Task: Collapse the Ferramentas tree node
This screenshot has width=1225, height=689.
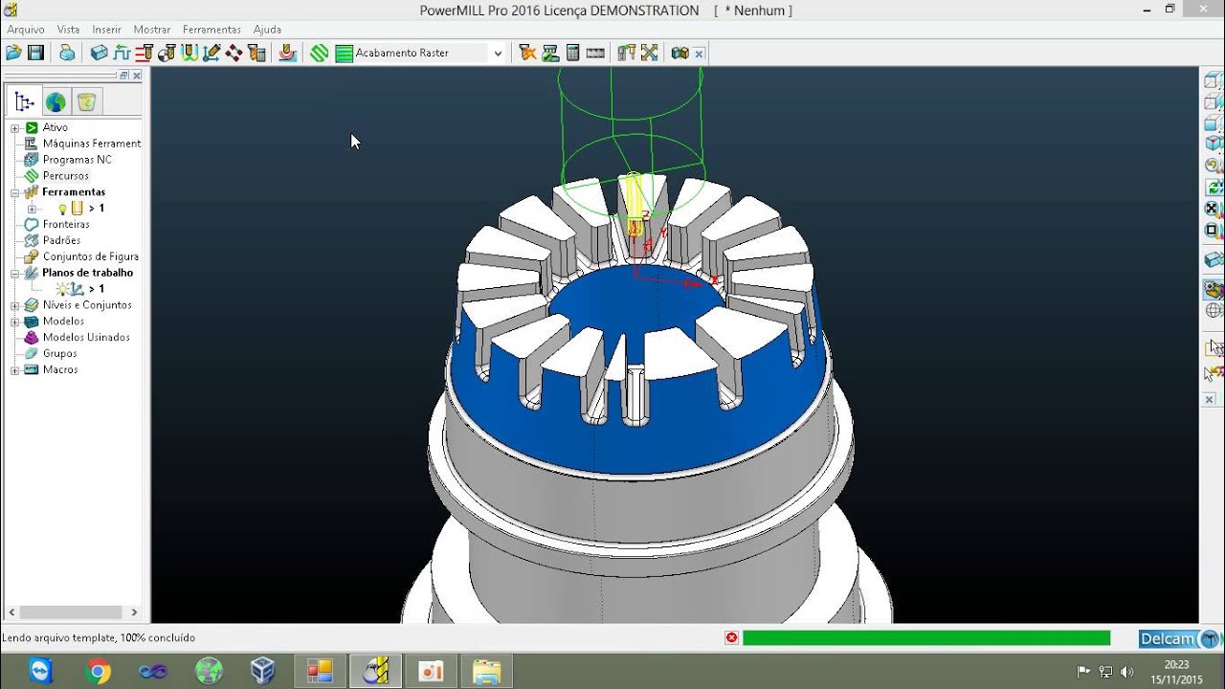Action: click(14, 192)
